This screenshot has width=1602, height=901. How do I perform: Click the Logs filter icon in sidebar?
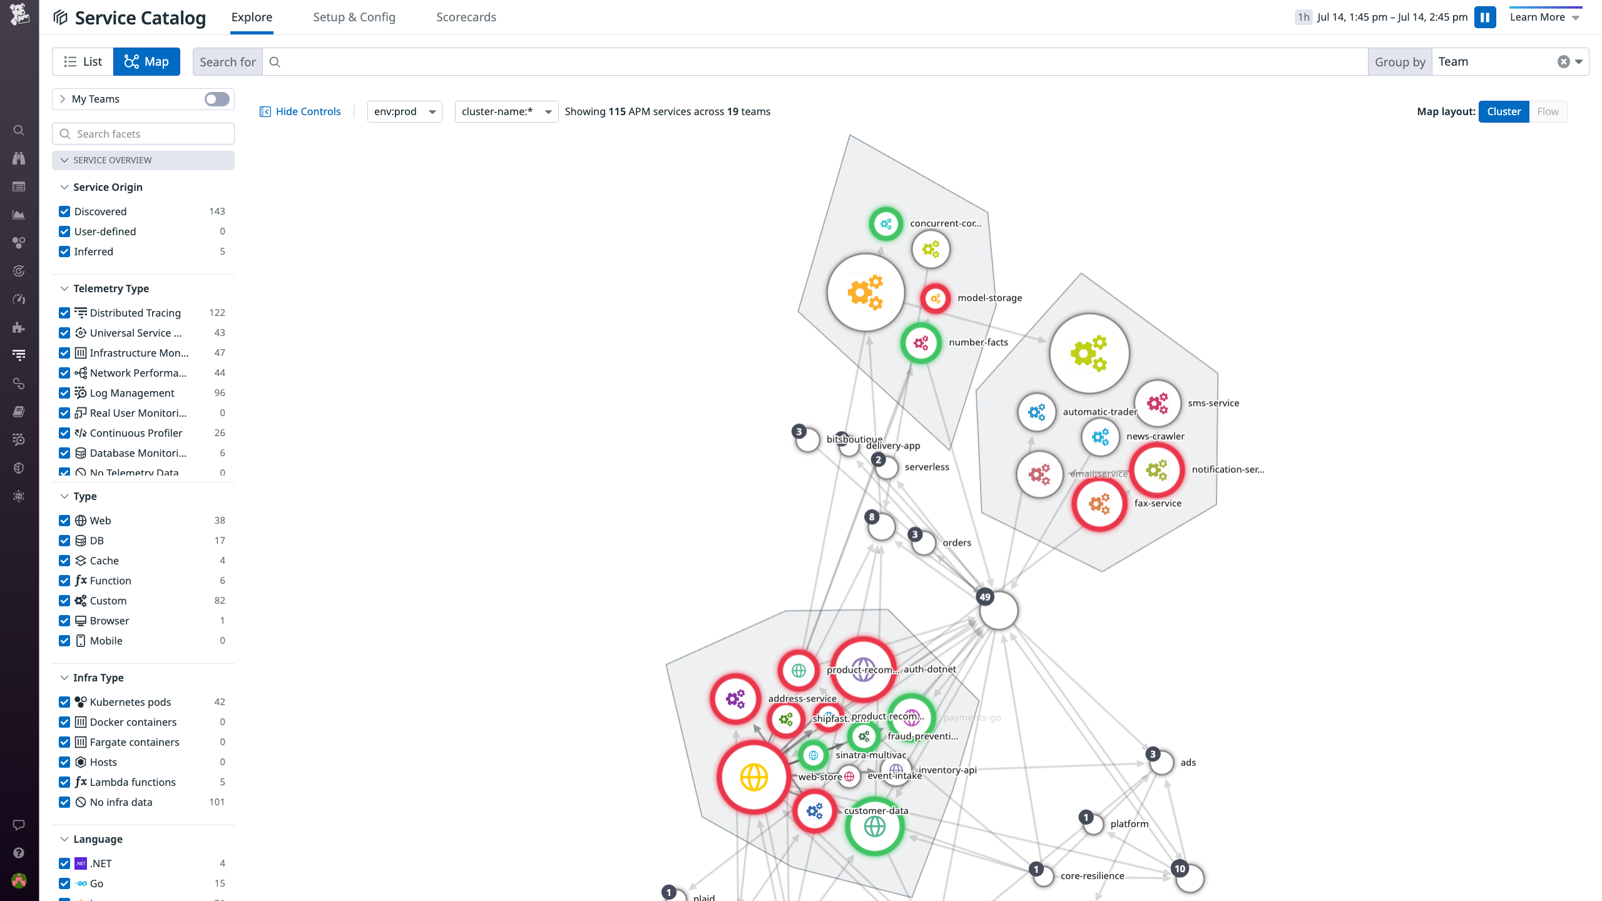(18, 355)
